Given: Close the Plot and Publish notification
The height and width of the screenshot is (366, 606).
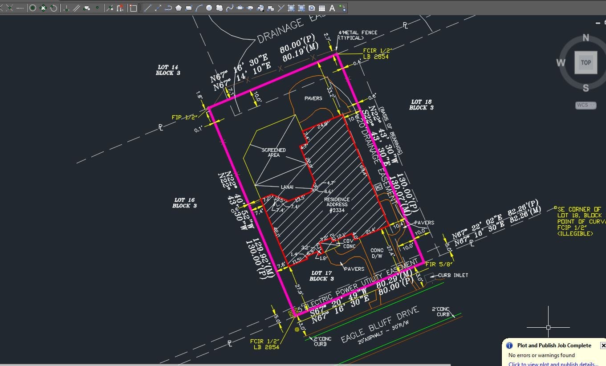Looking at the screenshot, I should pos(603,346).
